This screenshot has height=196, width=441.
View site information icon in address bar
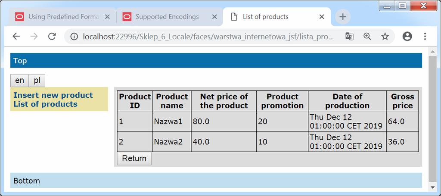[74, 37]
